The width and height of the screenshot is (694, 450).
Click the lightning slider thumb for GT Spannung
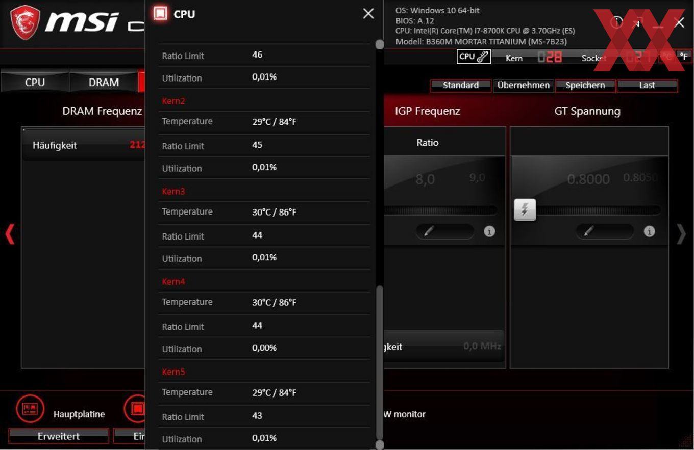525,209
